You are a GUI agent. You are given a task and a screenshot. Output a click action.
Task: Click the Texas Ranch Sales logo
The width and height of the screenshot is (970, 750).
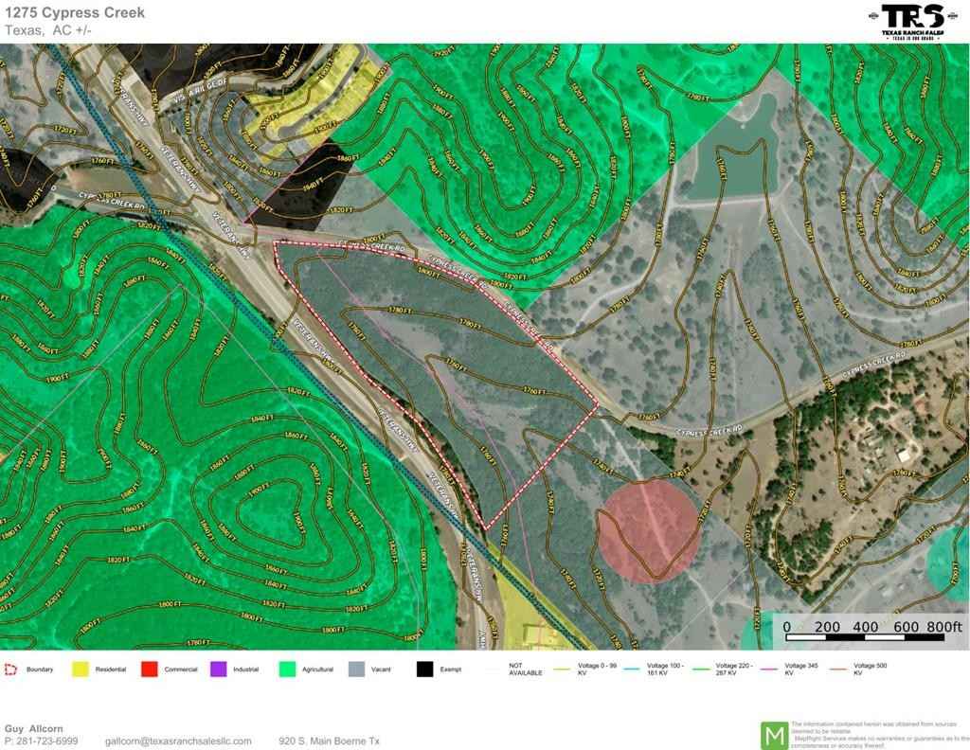point(912,20)
